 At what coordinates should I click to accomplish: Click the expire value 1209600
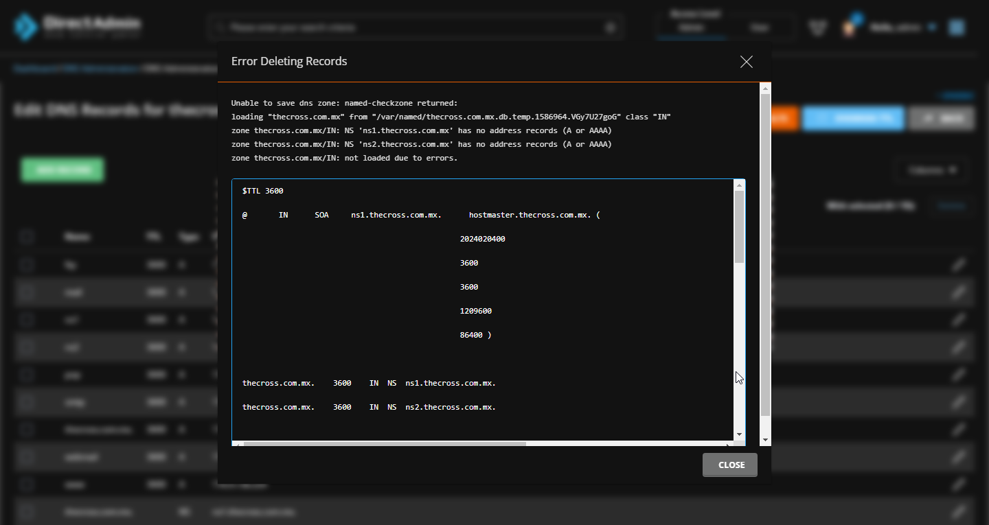pos(476,311)
